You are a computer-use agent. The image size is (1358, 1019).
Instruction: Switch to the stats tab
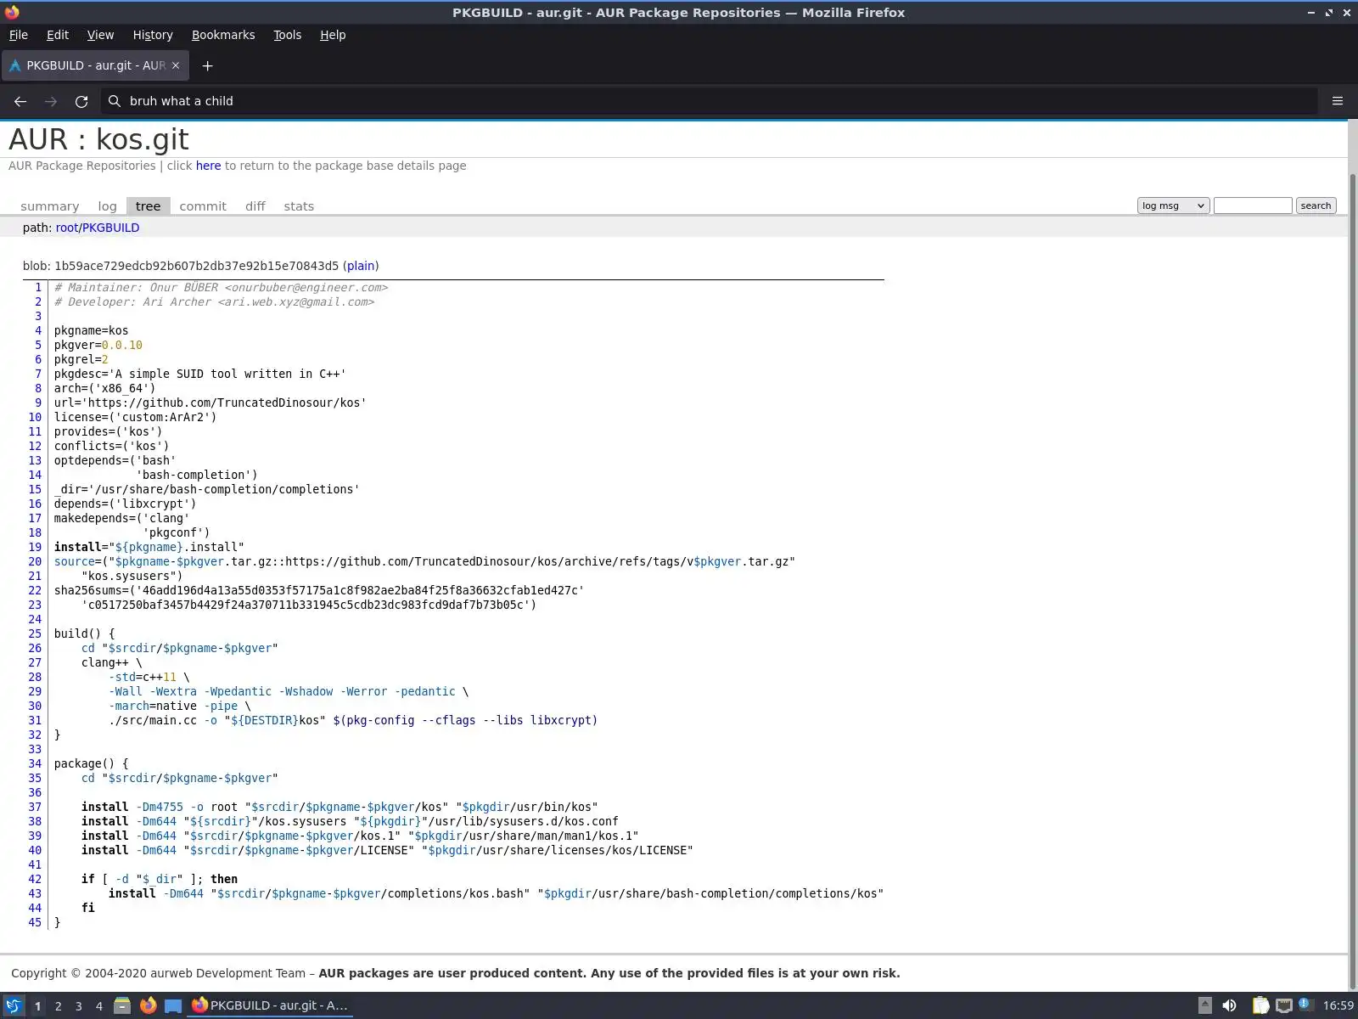point(299,206)
